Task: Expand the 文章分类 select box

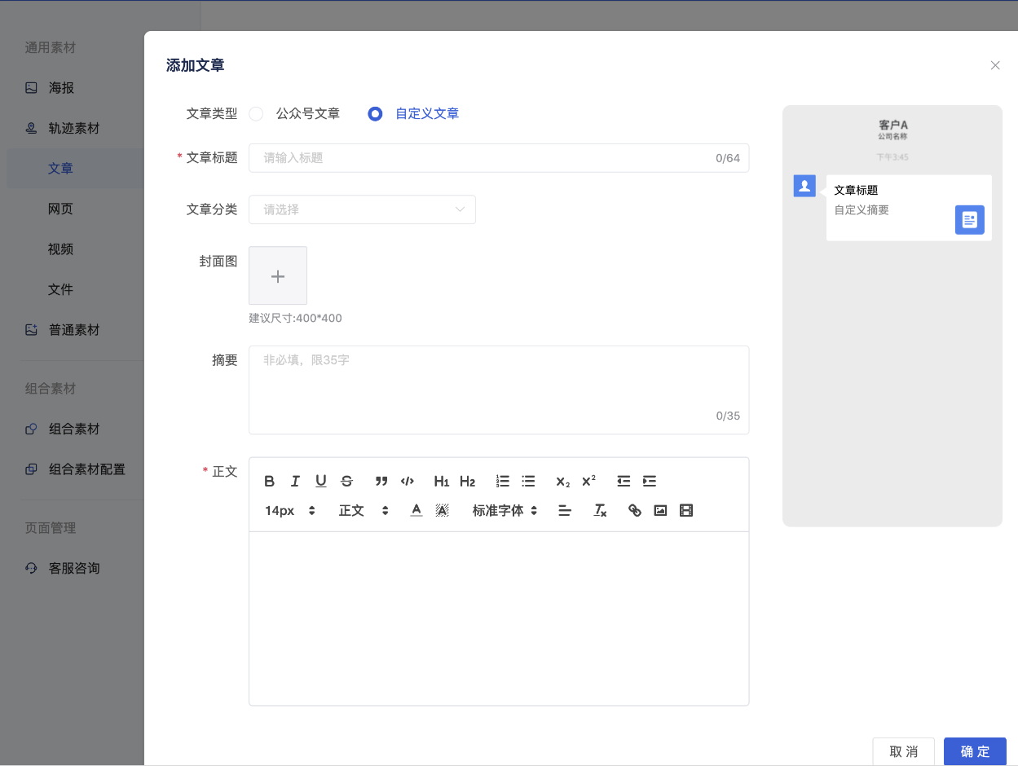Action: [362, 209]
